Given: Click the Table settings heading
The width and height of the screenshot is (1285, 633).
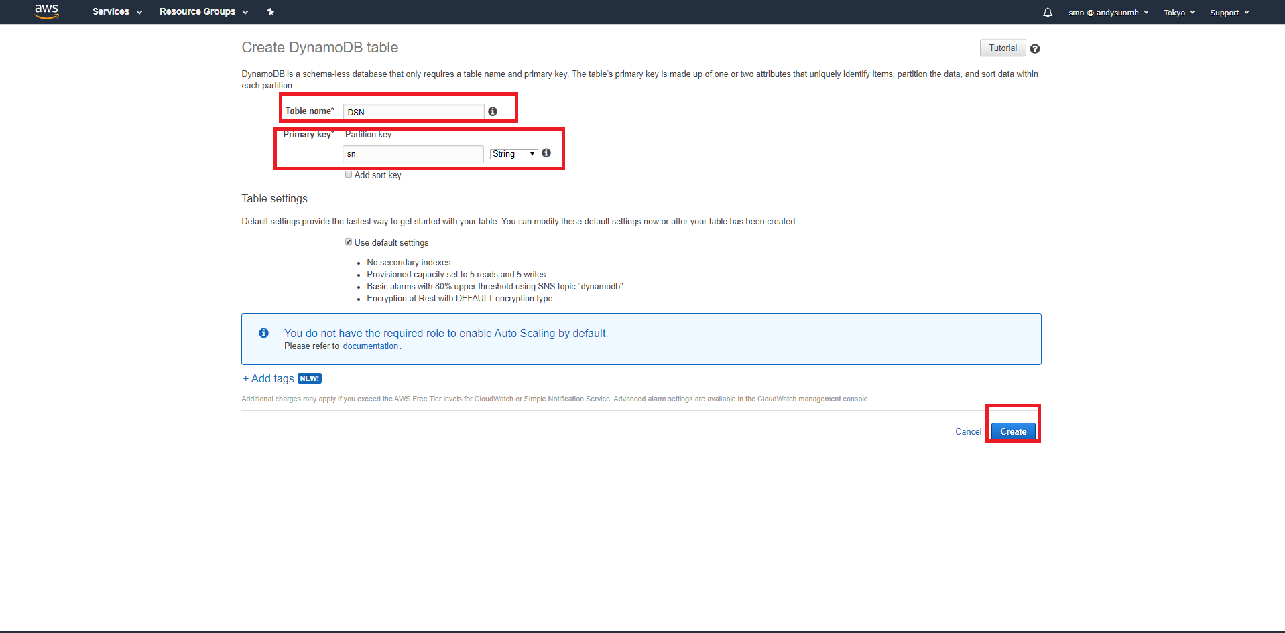Looking at the screenshot, I should (x=274, y=199).
